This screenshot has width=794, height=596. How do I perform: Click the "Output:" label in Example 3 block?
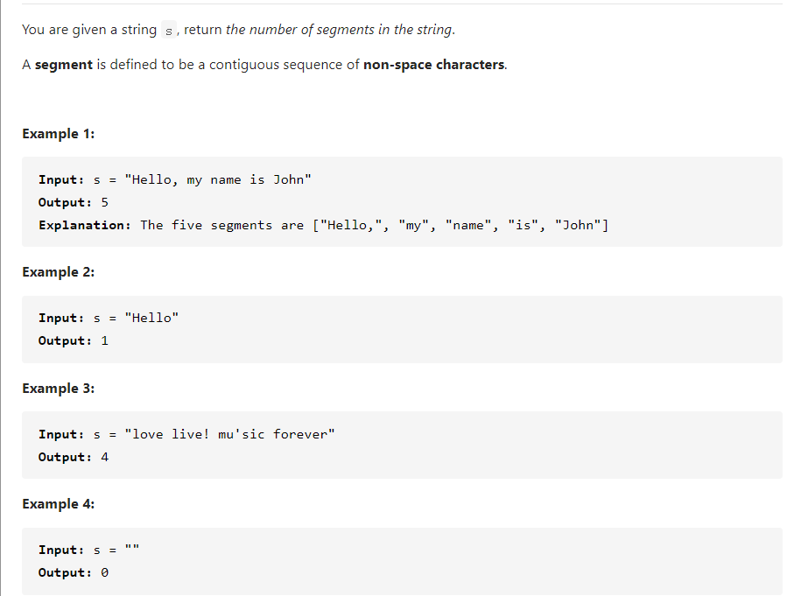[65, 457]
